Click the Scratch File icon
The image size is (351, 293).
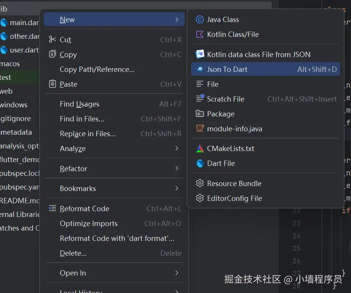(x=200, y=99)
